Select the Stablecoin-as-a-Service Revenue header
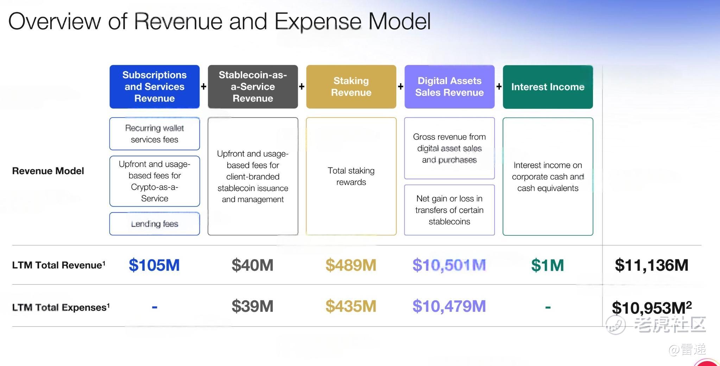Image resolution: width=720 pixels, height=366 pixels. pyautogui.click(x=253, y=87)
